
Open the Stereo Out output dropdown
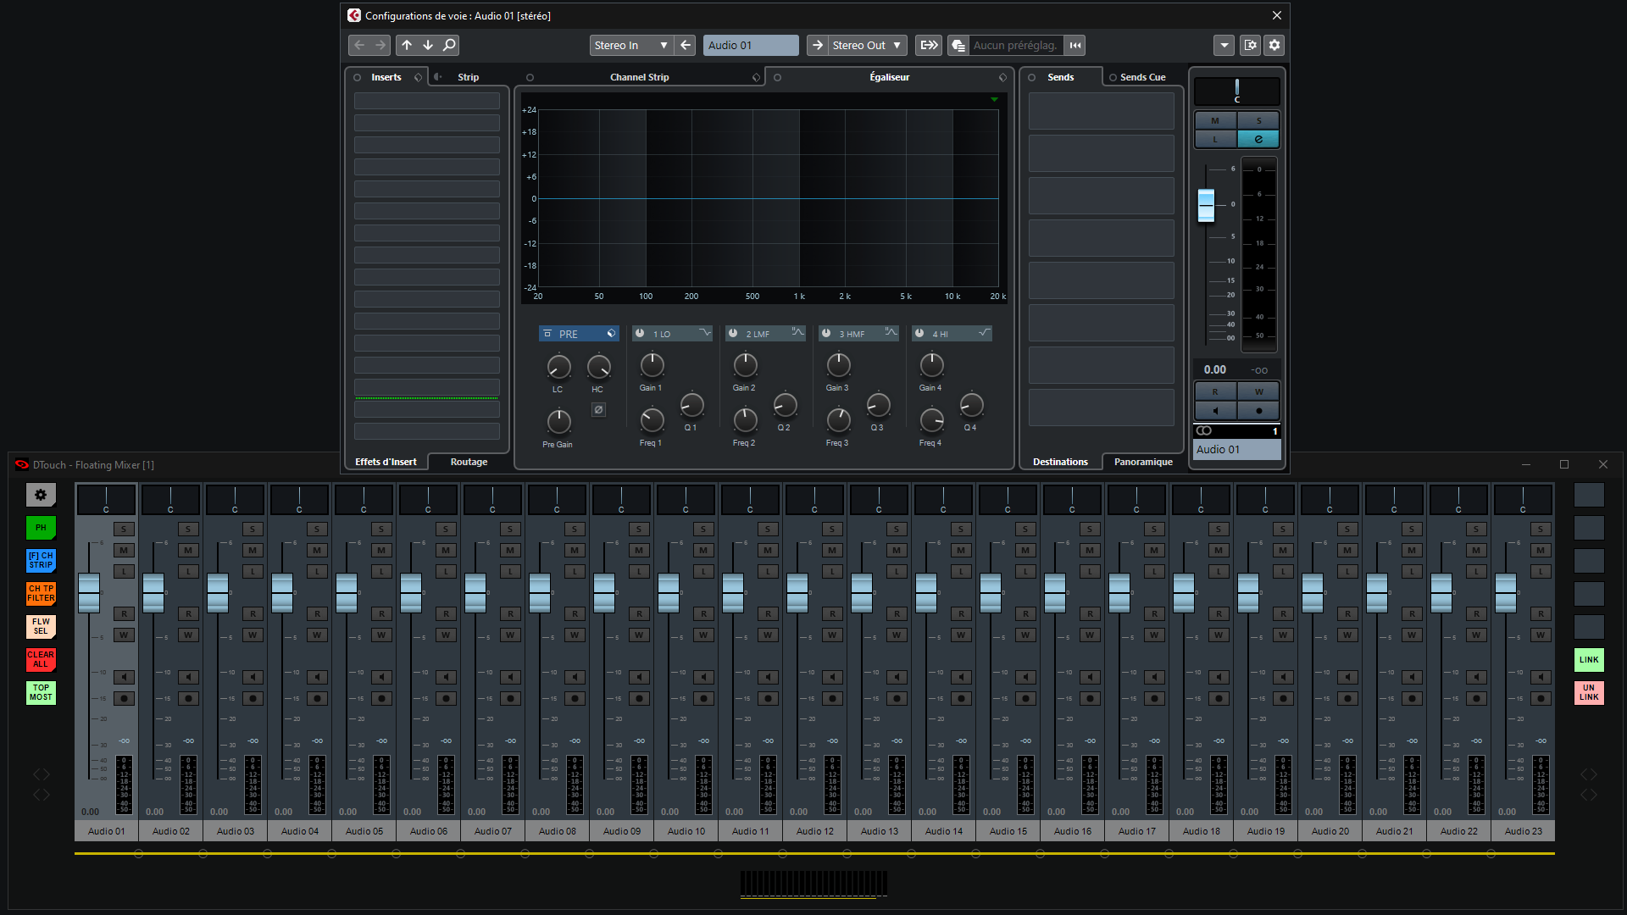coord(868,45)
